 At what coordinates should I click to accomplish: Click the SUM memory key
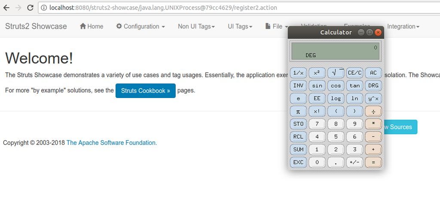click(x=298, y=150)
